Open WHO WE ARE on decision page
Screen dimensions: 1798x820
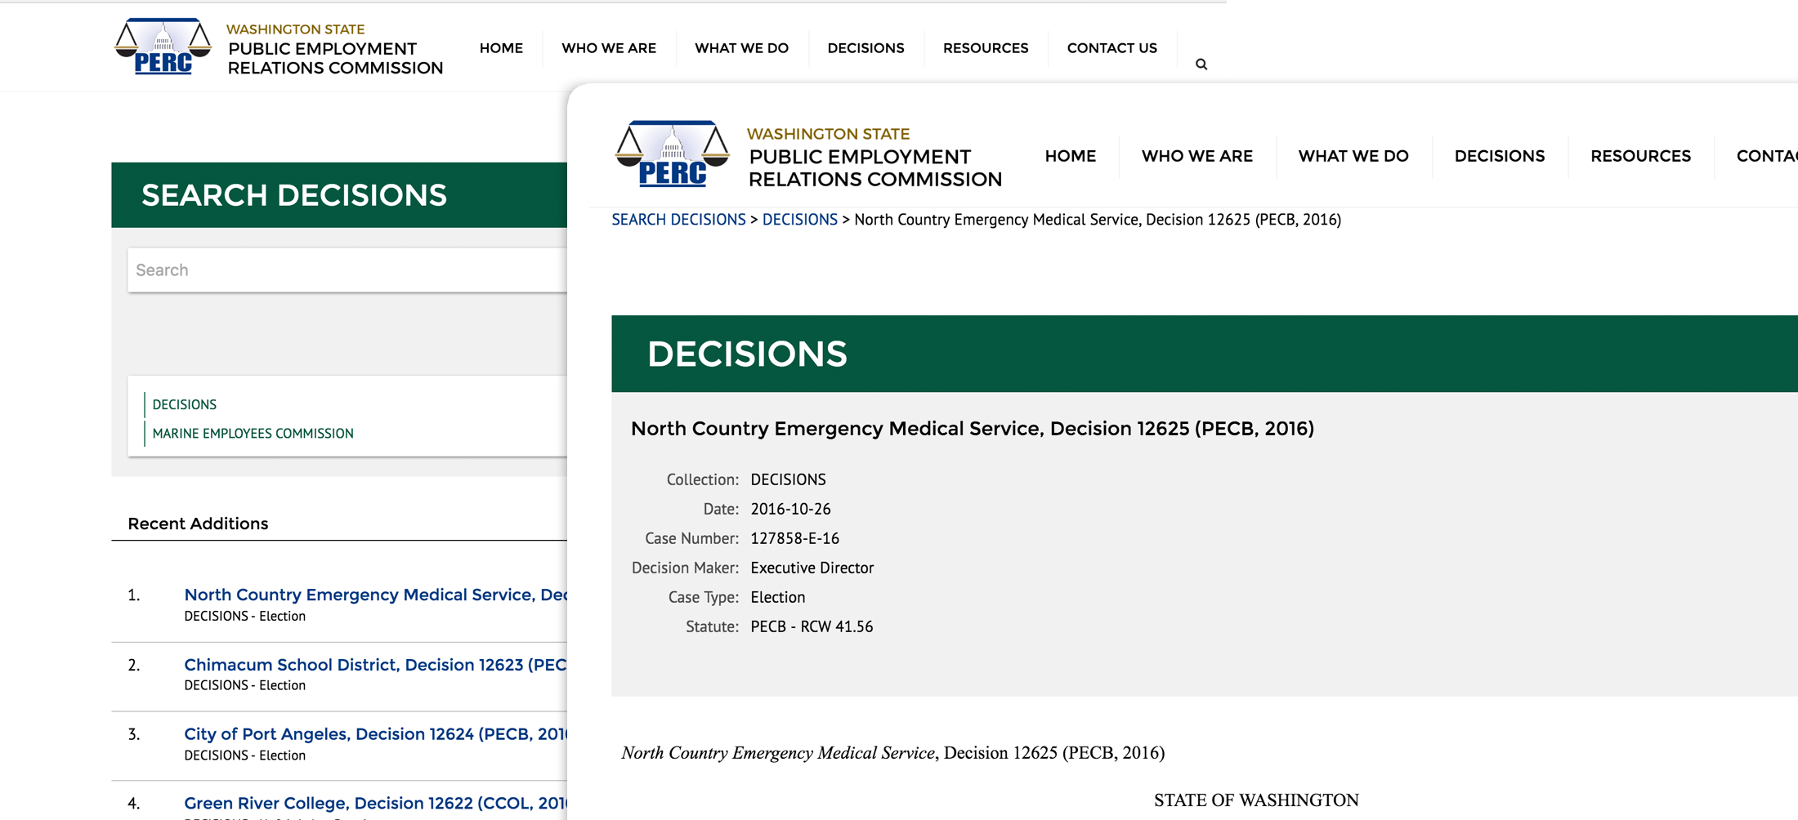1196,156
